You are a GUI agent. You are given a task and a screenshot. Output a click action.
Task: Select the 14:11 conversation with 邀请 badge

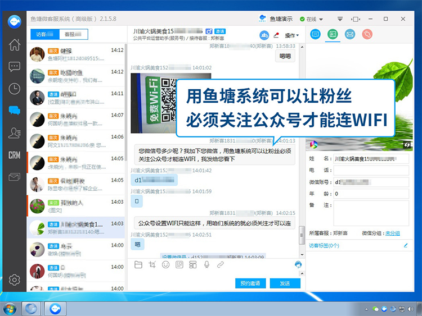[77, 98]
